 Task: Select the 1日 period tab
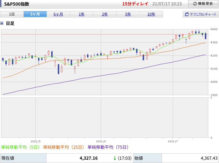pos(12,14)
